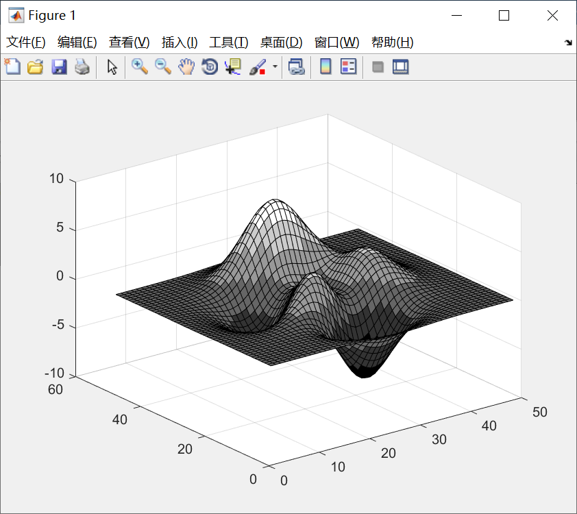Screen dimensions: 577x514
Task: Activate the Zoom Out magnifier tool
Action: (x=163, y=67)
